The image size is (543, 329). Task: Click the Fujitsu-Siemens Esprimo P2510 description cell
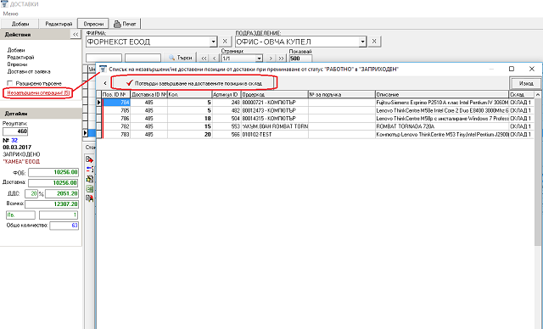(x=442, y=103)
